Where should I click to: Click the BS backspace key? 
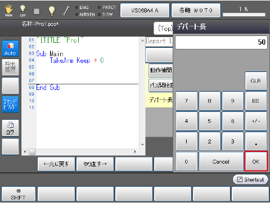256,101
